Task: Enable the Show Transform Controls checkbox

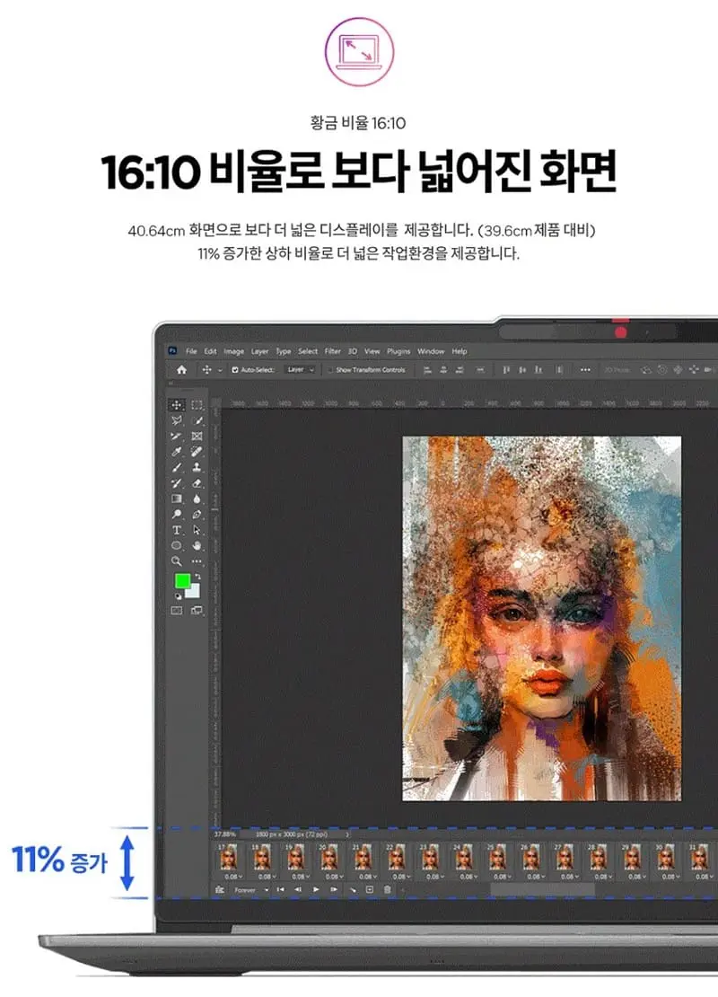Action: [x=330, y=369]
